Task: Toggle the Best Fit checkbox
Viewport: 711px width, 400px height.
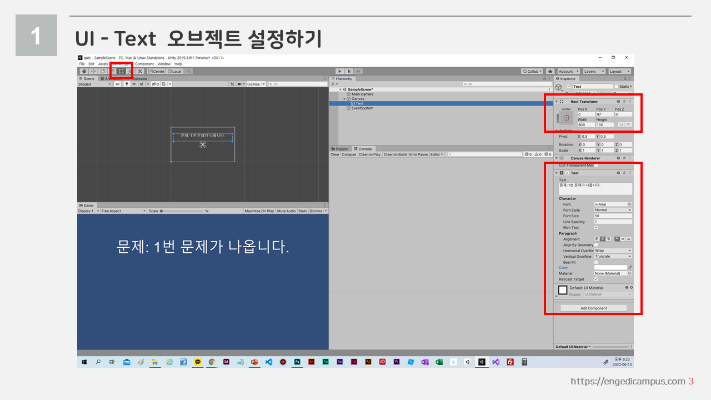Action: (596, 262)
